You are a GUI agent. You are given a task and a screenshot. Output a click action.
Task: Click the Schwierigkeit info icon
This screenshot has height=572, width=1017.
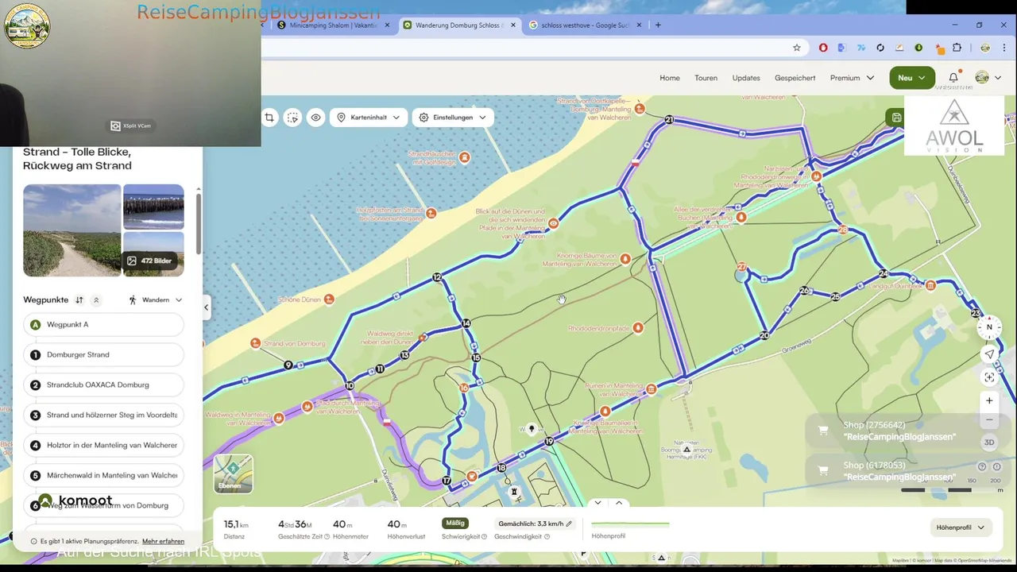484,537
